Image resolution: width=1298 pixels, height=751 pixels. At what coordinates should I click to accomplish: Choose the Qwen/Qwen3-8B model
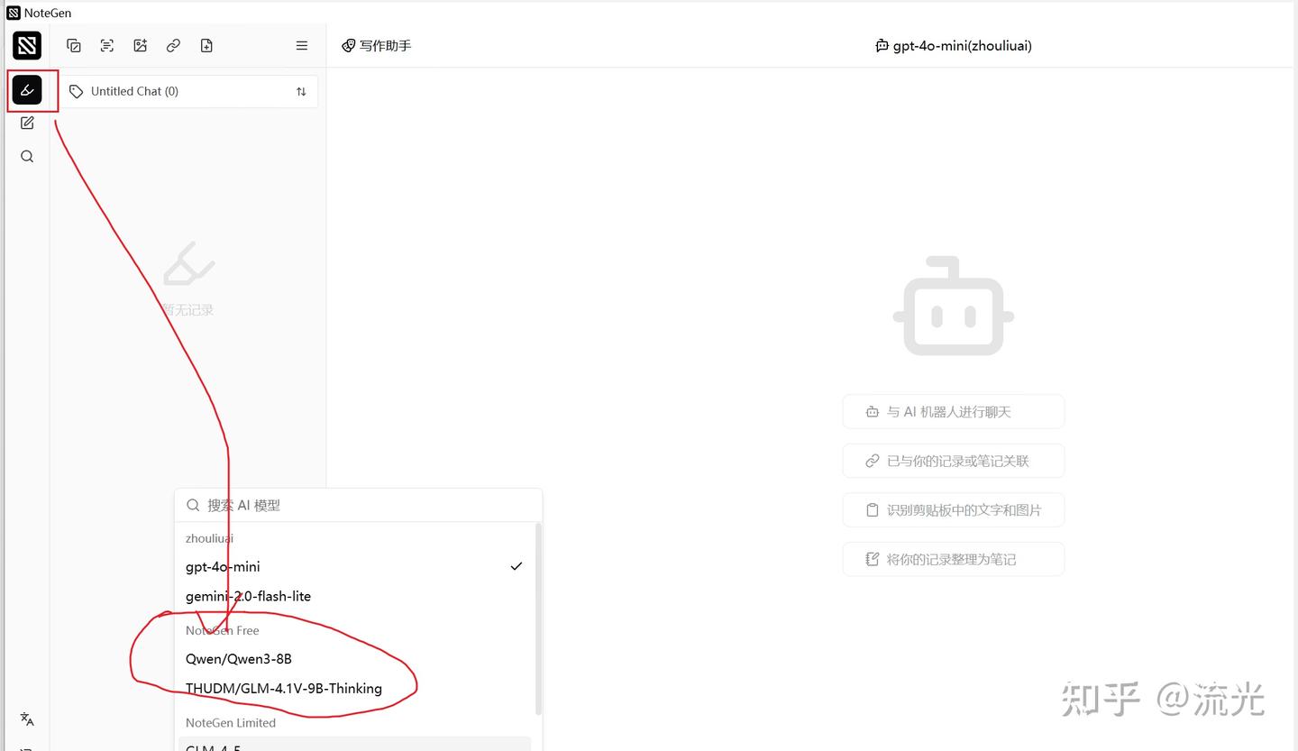[355, 659]
